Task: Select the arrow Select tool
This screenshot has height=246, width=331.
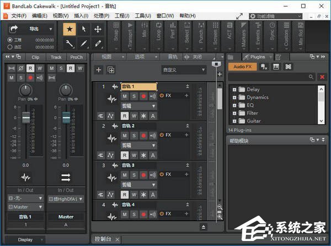Action: click(x=84, y=29)
